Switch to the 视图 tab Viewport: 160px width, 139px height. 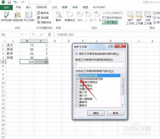(x=85, y=7)
